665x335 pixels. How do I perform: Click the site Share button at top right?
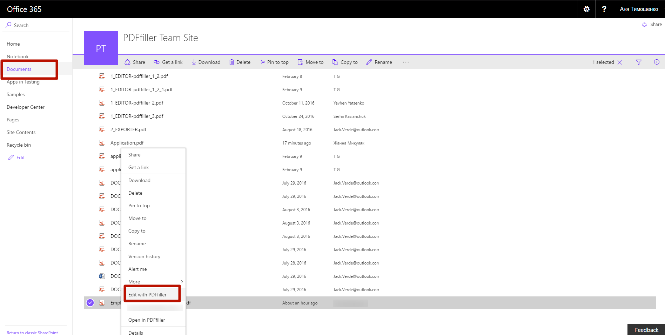coord(652,25)
